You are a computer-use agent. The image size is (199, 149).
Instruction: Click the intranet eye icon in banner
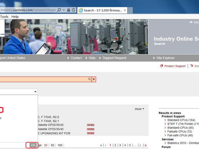[x=191, y=22]
